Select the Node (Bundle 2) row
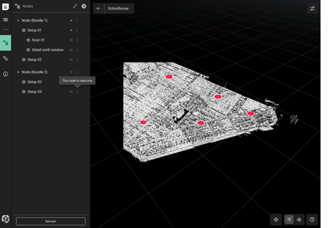The width and height of the screenshot is (329, 228). coord(51,72)
